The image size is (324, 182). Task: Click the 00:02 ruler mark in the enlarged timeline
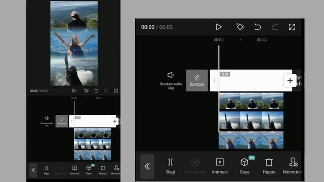tap(262, 39)
